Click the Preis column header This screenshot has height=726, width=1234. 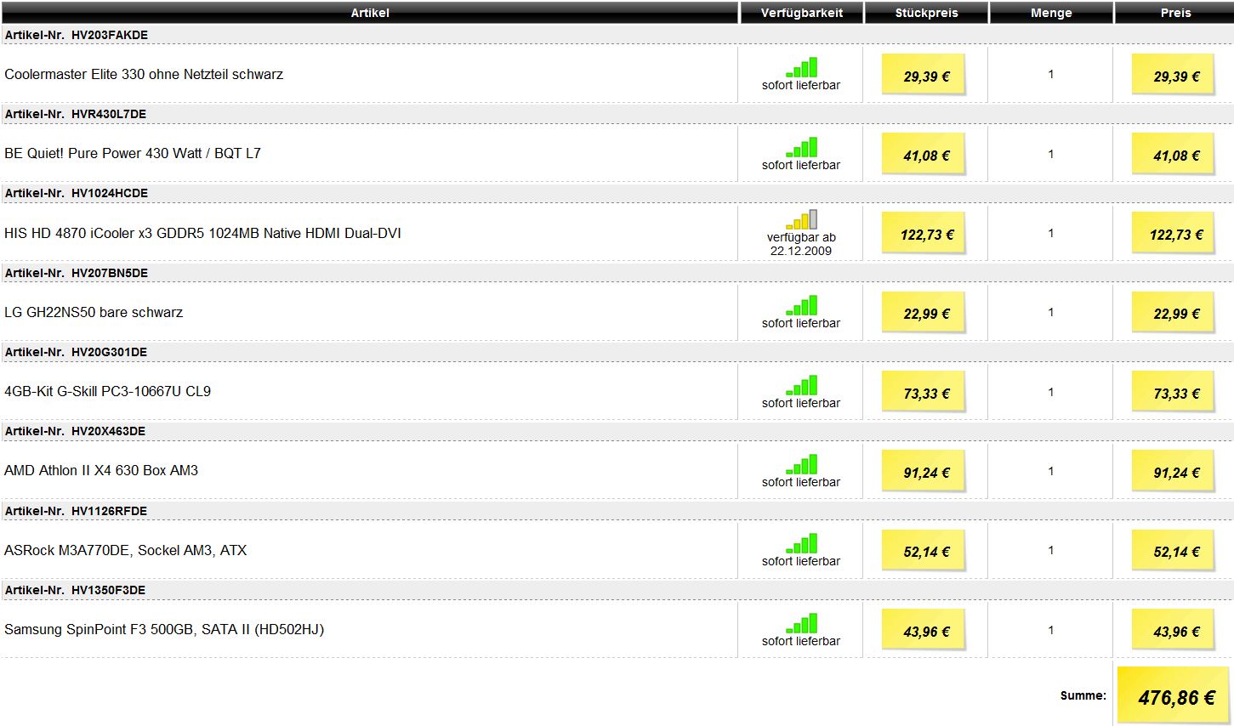[1175, 13]
